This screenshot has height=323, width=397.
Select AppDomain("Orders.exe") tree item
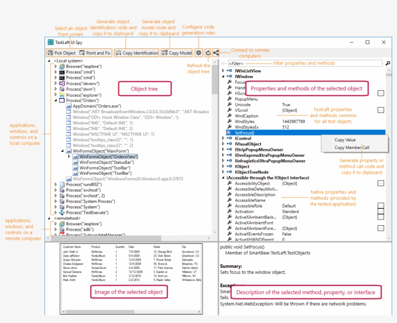97,106
